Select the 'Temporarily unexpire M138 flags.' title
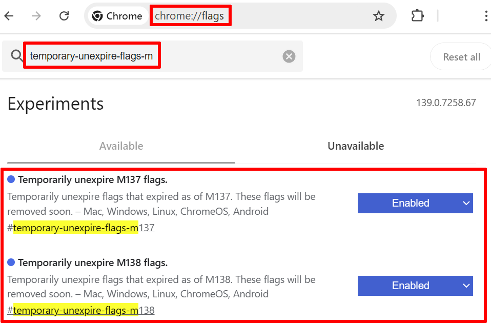This screenshot has width=491, height=324. [93, 262]
